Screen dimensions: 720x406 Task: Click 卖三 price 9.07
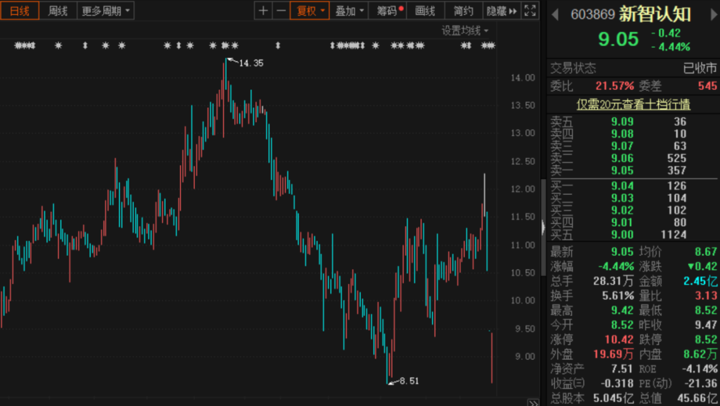pyautogui.click(x=622, y=146)
